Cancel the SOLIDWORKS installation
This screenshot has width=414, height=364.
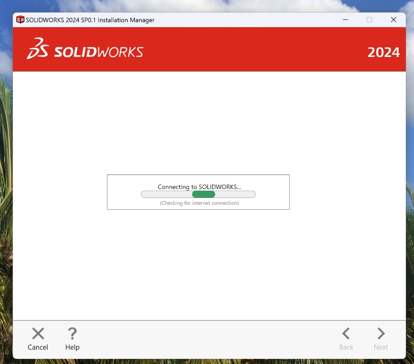point(38,339)
